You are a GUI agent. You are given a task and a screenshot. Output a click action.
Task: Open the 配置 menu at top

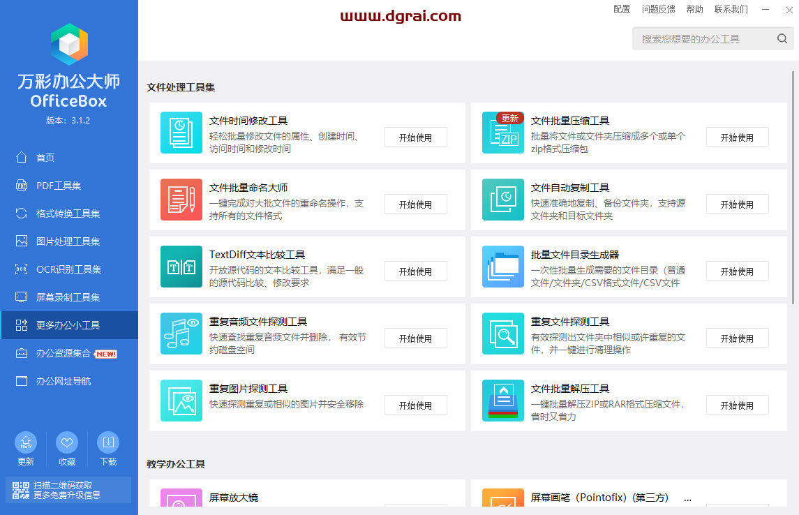click(x=622, y=9)
